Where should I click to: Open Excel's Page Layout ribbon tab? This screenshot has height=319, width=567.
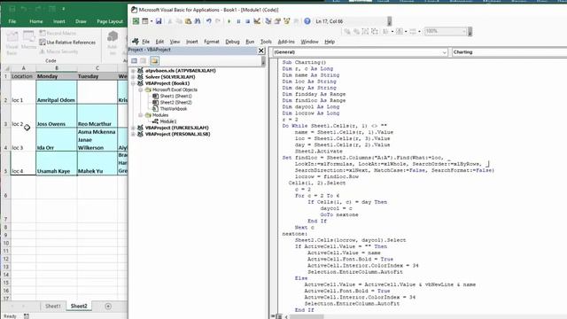click(x=110, y=21)
